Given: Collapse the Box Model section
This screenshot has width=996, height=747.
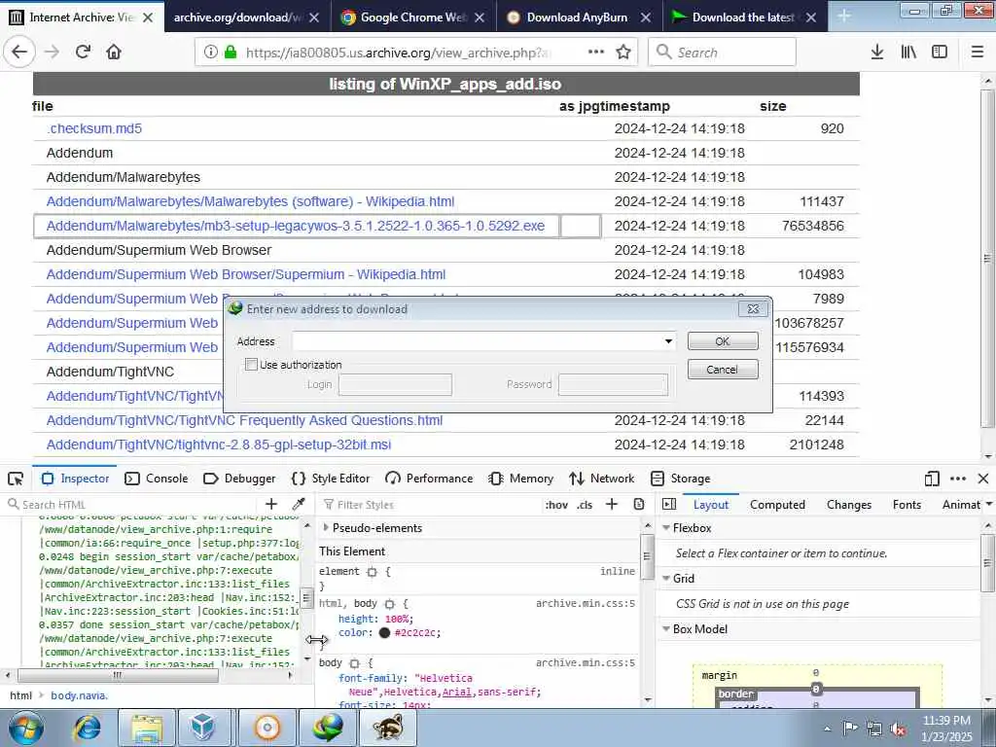Looking at the screenshot, I should (666, 629).
